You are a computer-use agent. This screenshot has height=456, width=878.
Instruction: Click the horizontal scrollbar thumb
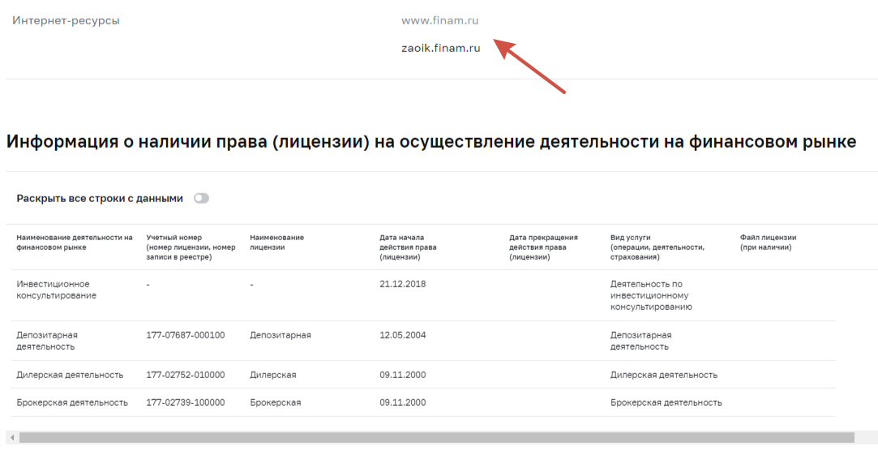click(436, 437)
